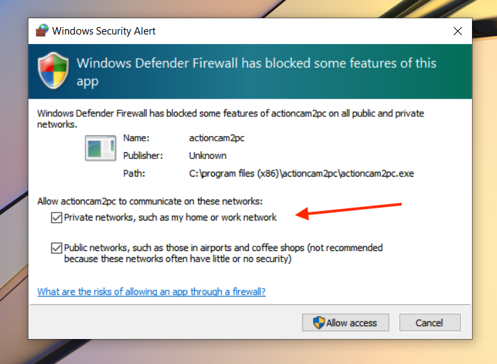Open the firewall risks help link
The height and width of the screenshot is (364, 497).
[151, 292]
